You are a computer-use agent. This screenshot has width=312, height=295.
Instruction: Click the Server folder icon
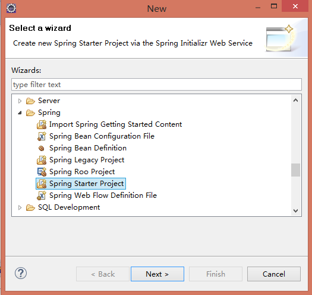point(30,101)
